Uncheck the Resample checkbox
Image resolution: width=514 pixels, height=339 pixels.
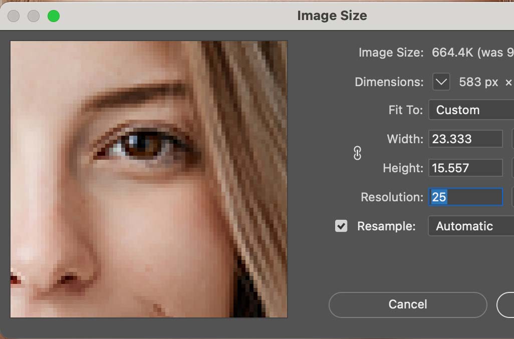pyautogui.click(x=341, y=226)
